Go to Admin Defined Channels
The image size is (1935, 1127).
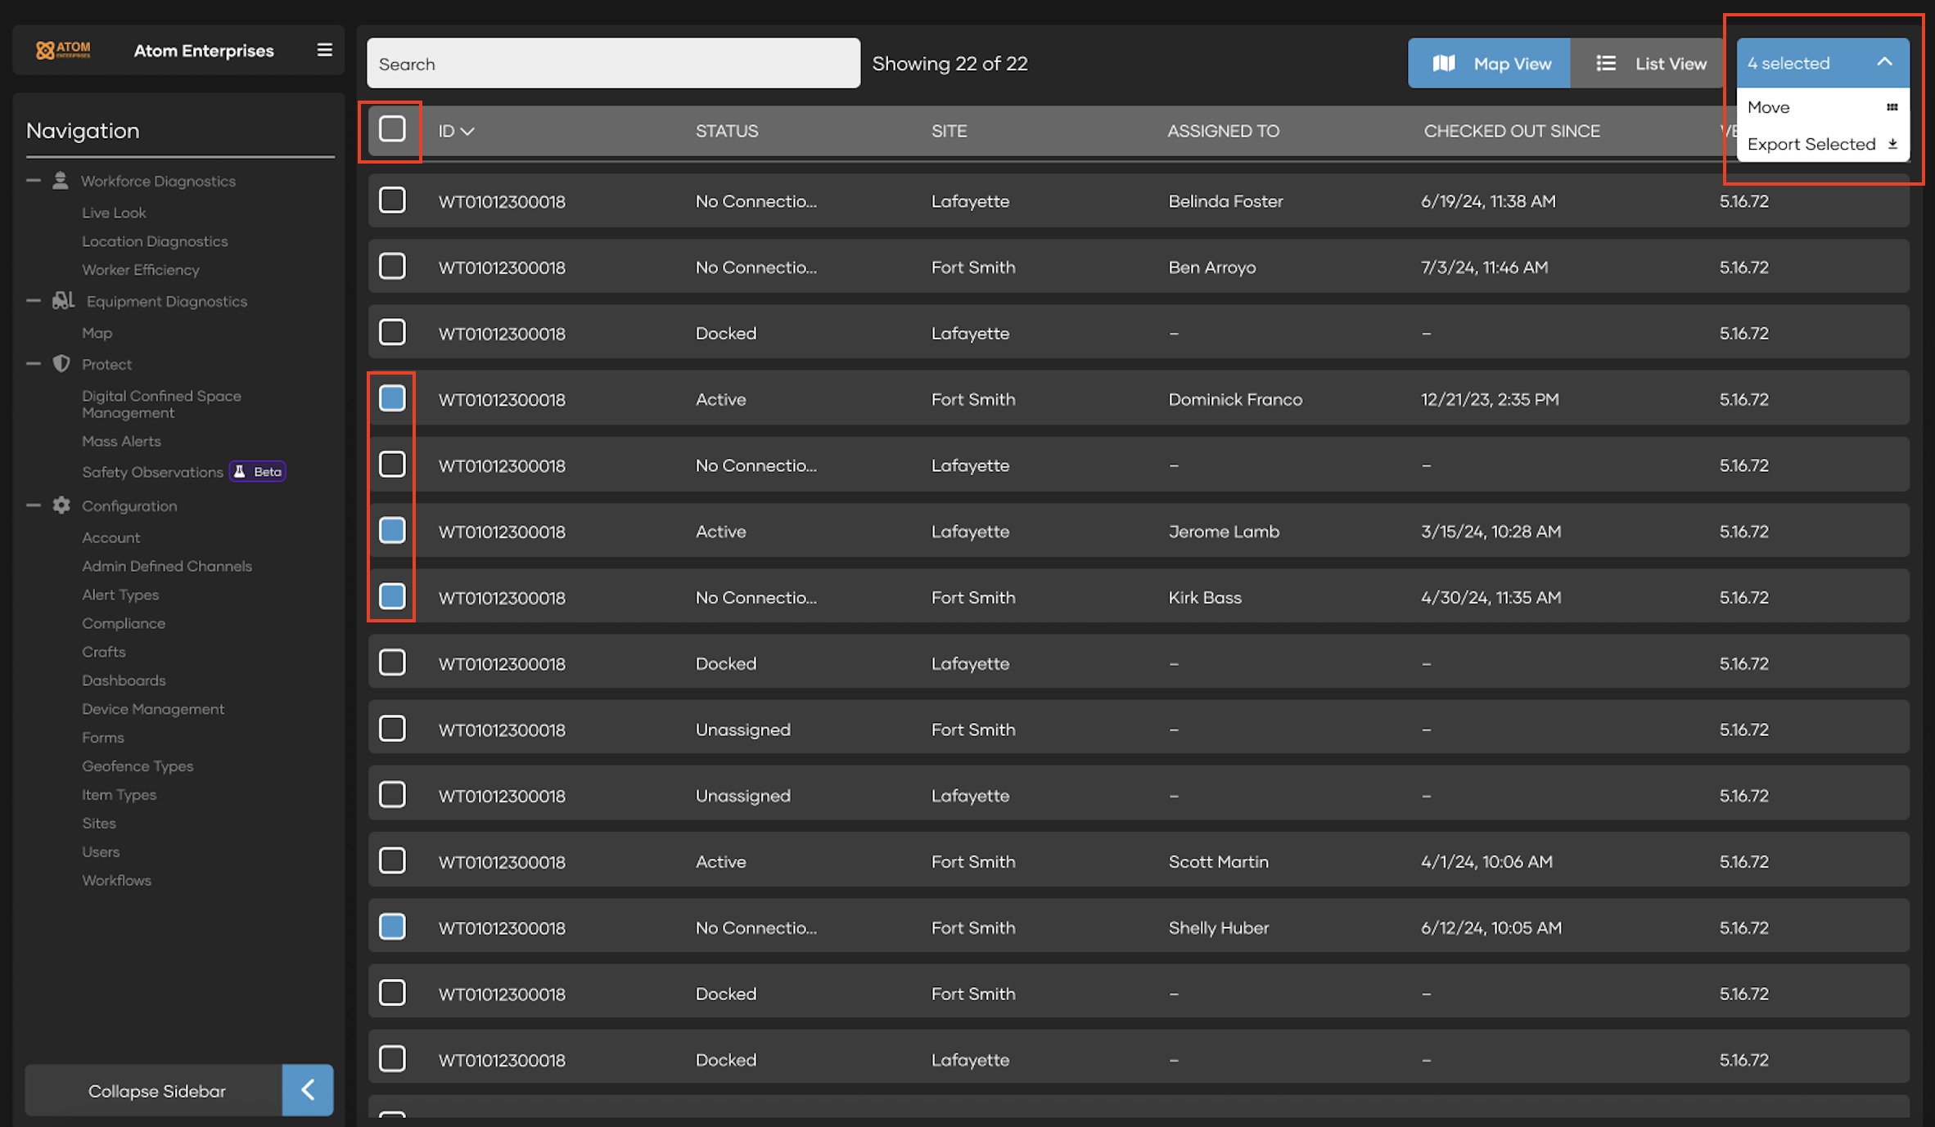[167, 566]
